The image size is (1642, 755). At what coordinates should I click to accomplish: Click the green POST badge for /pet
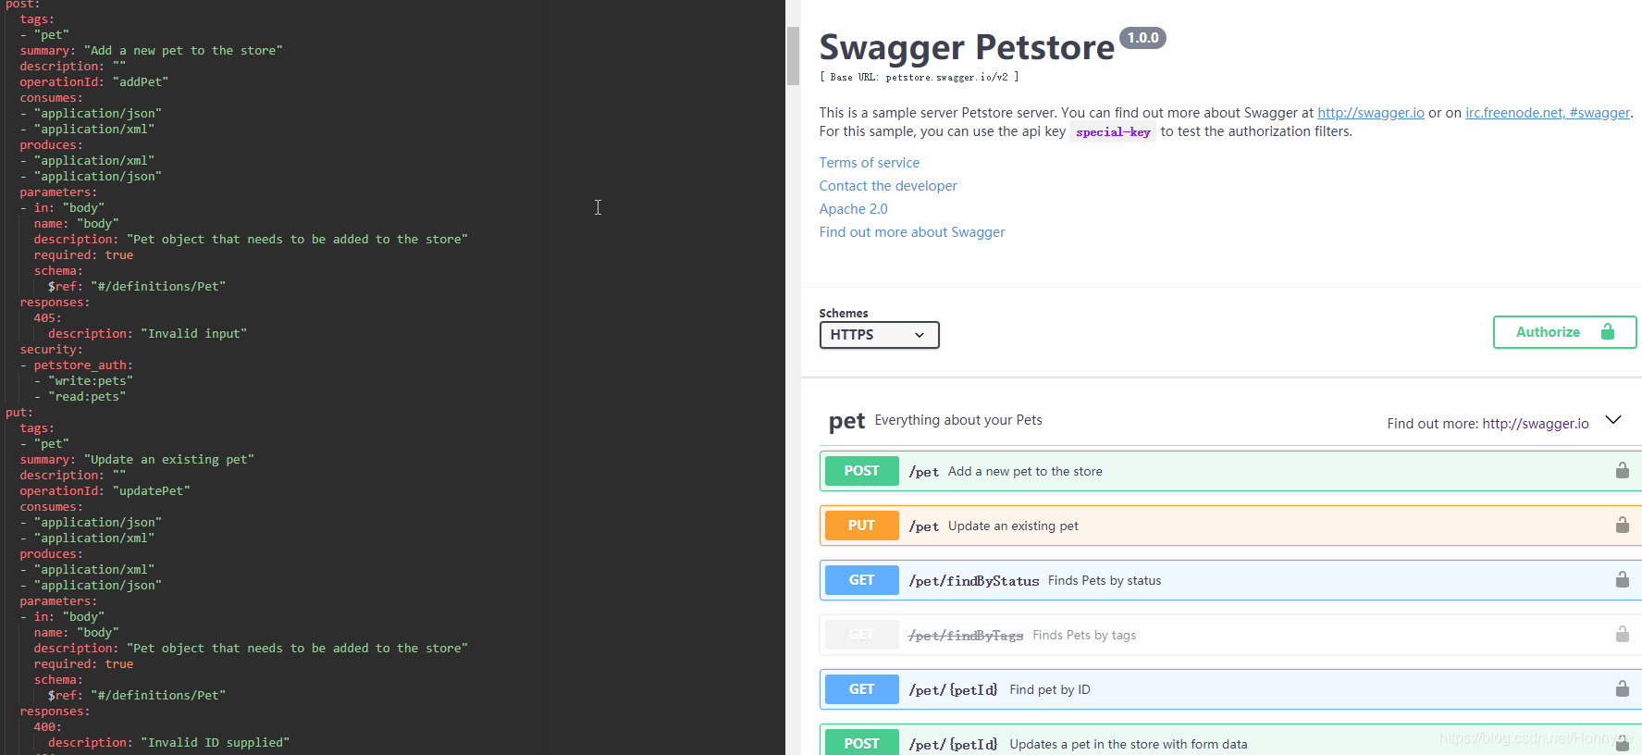click(x=861, y=471)
